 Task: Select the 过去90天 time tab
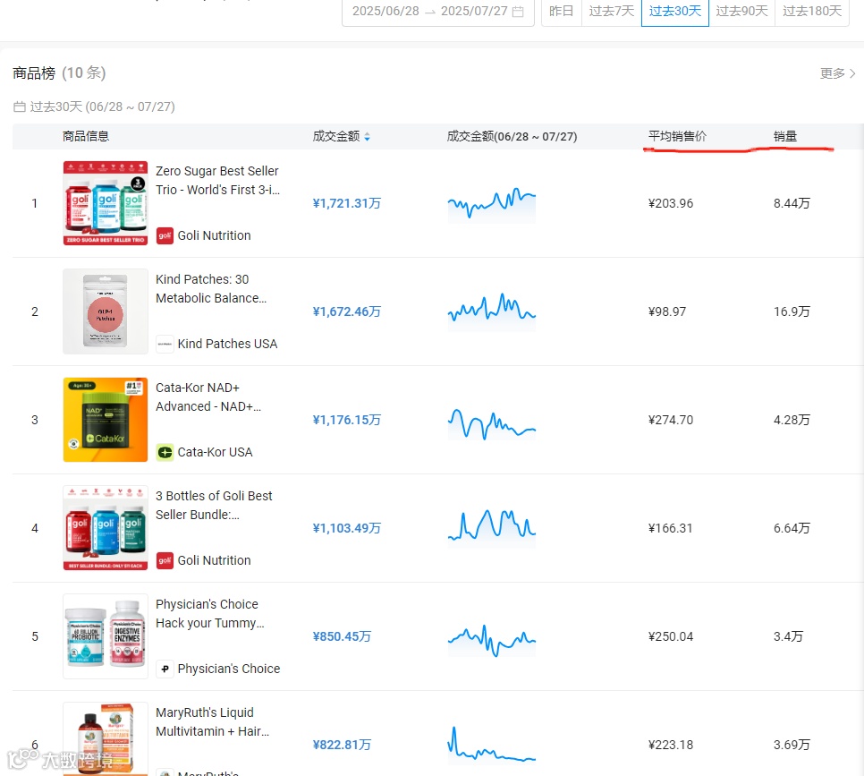741,12
